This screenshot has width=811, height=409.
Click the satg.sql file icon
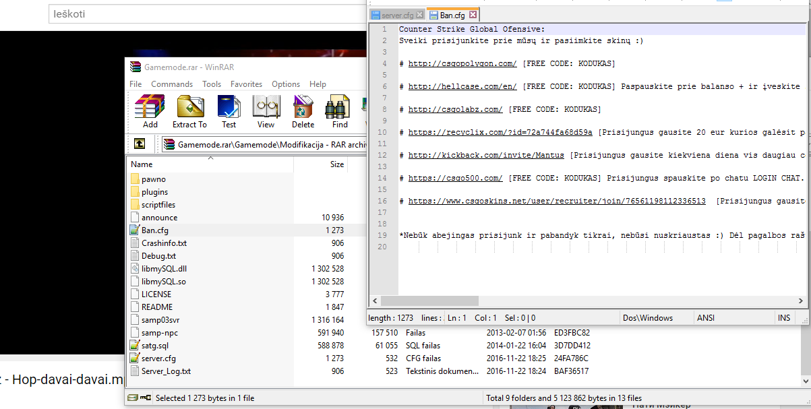click(135, 346)
